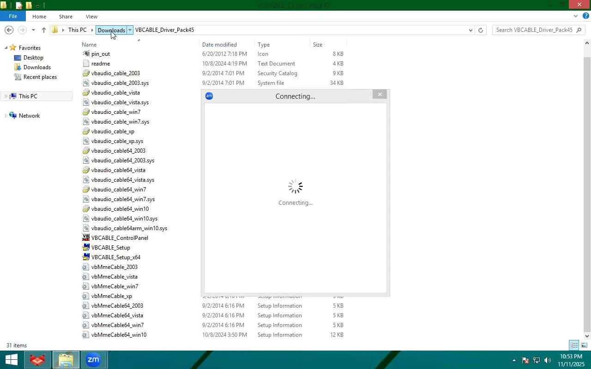Close the Zoom Connecting dialog
This screenshot has height=369, width=591.
pyautogui.click(x=380, y=95)
